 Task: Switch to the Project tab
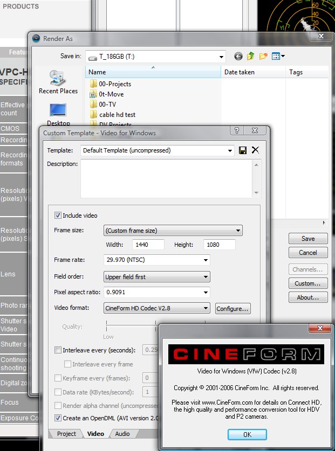66,434
